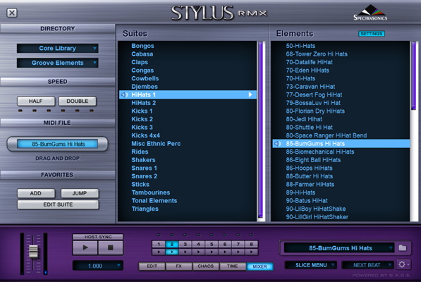Open the gear settings menu near Next Beat
This screenshot has height=282, width=421.
[x=403, y=265]
